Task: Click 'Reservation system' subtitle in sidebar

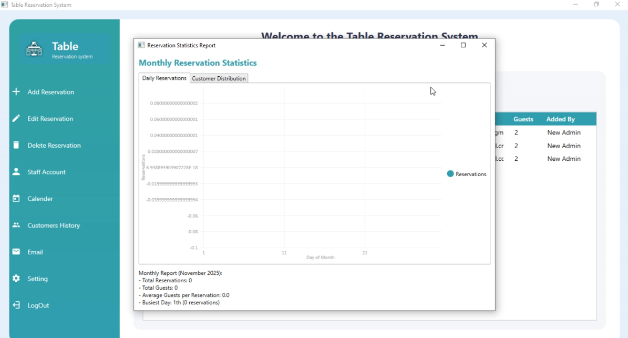Action: click(x=72, y=56)
